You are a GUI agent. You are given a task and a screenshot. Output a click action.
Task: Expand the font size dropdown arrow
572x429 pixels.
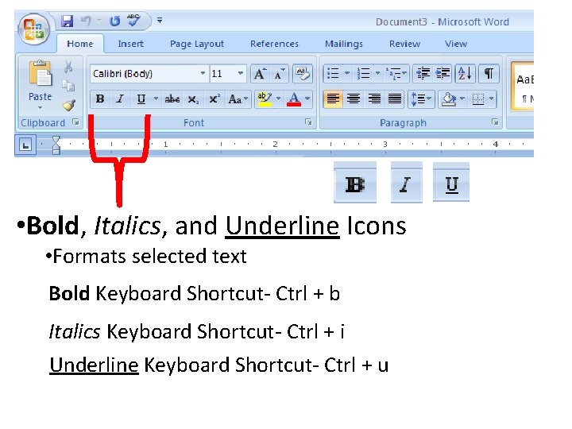241,74
